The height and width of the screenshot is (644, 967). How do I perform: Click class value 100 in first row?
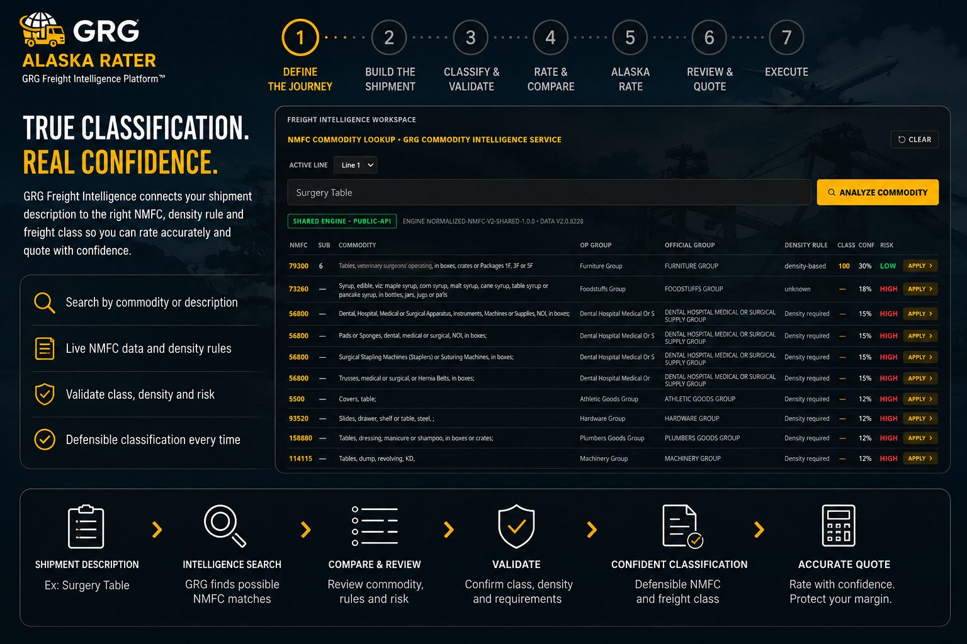click(844, 266)
